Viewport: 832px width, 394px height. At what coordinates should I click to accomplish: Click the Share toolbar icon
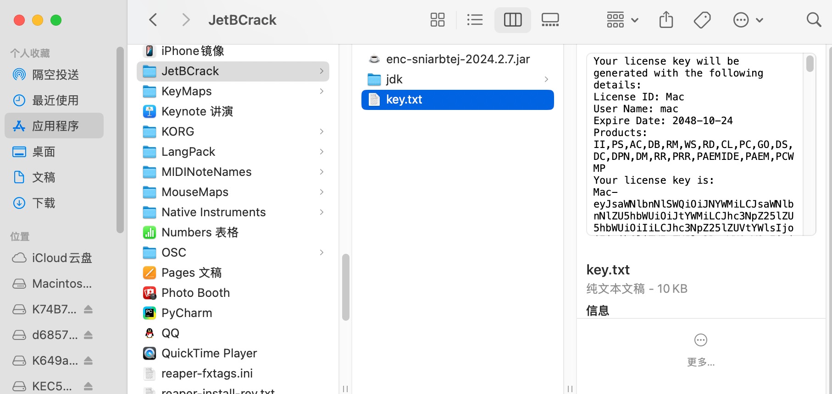click(x=666, y=20)
